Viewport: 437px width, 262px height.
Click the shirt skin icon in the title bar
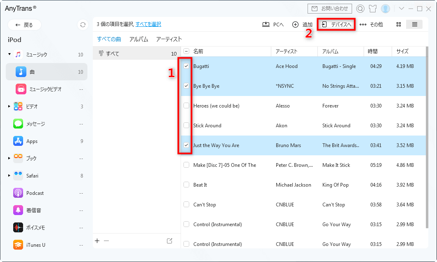tap(373, 9)
